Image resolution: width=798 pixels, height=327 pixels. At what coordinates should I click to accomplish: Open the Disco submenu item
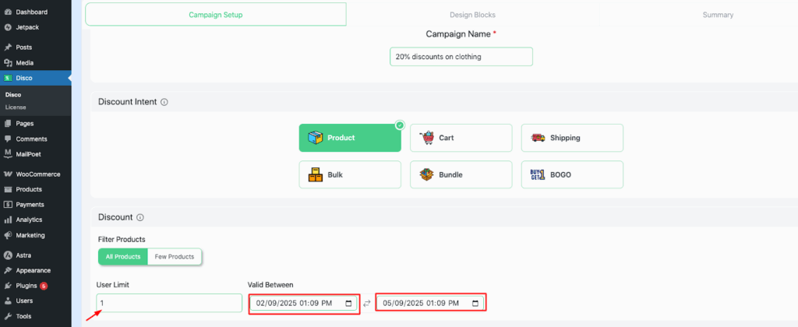point(12,94)
